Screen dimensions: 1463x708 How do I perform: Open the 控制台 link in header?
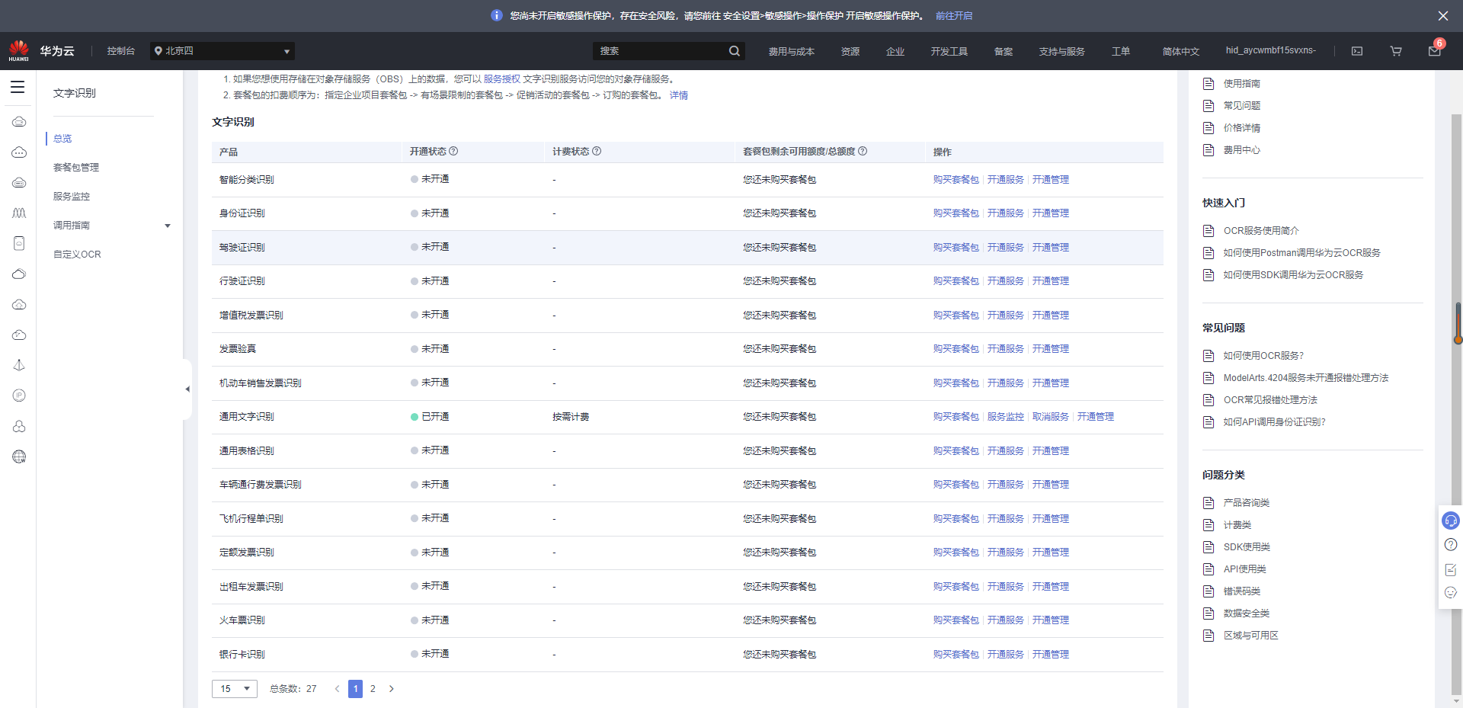click(x=120, y=51)
